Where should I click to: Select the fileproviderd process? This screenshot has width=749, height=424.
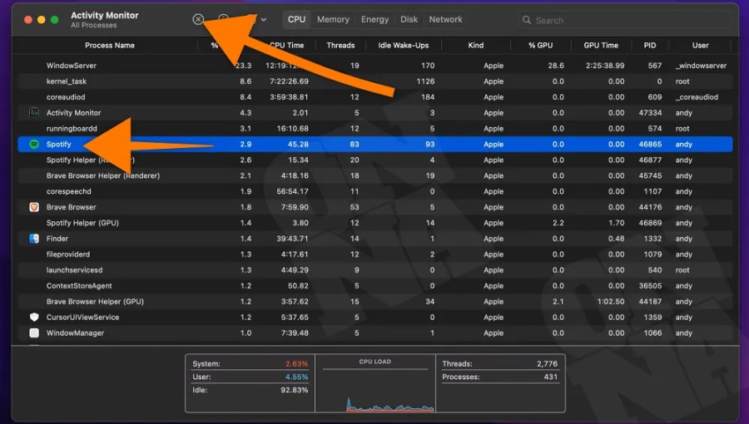[x=68, y=254]
